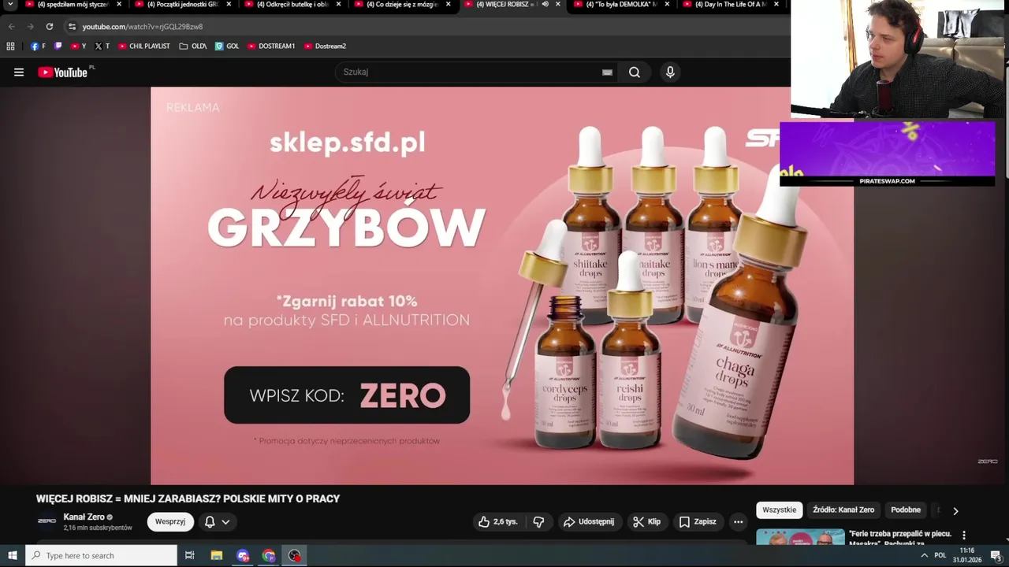Open the taskbar clock showing 11:16

967,556
